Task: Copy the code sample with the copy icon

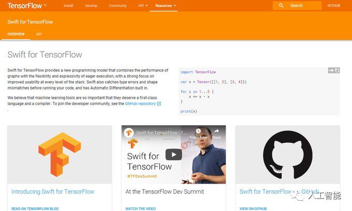Action: pos(337,70)
